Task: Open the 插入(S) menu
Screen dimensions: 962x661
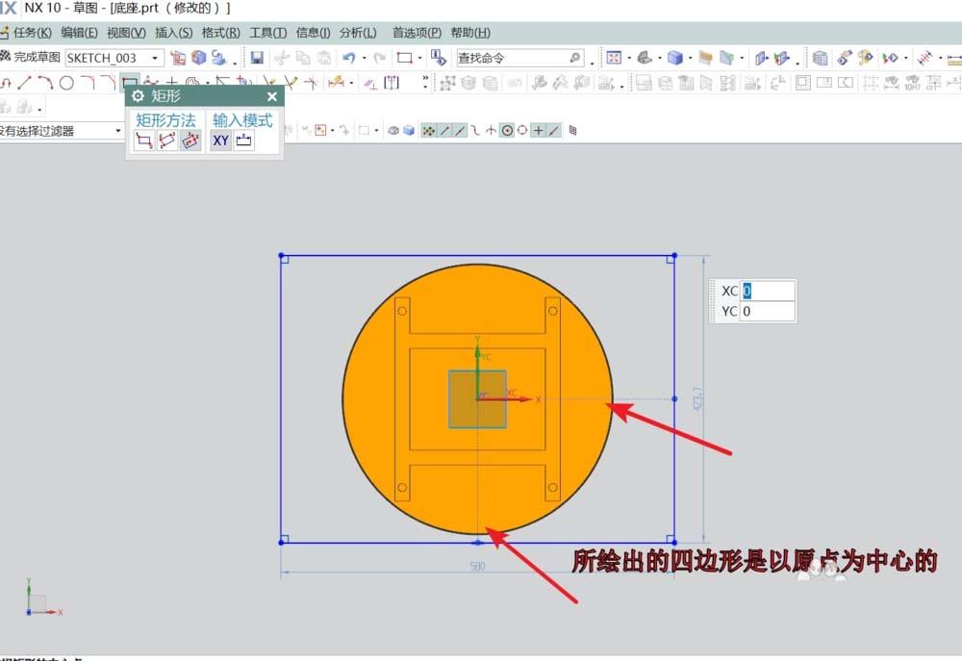Action: [173, 32]
